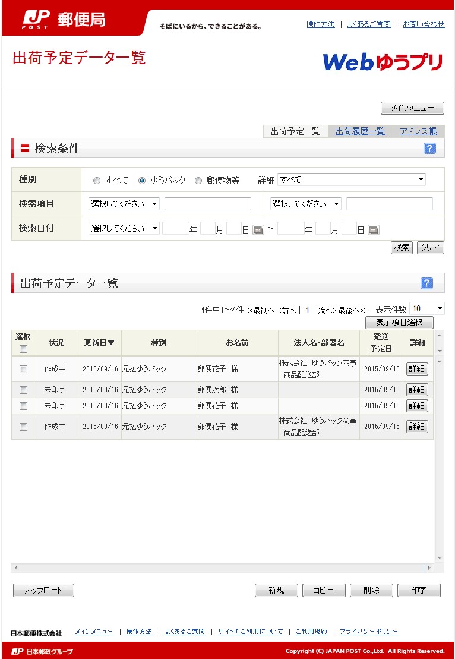Select the 郵便物等 radio button
455x659 pixels.
click(x=198, y=181)
